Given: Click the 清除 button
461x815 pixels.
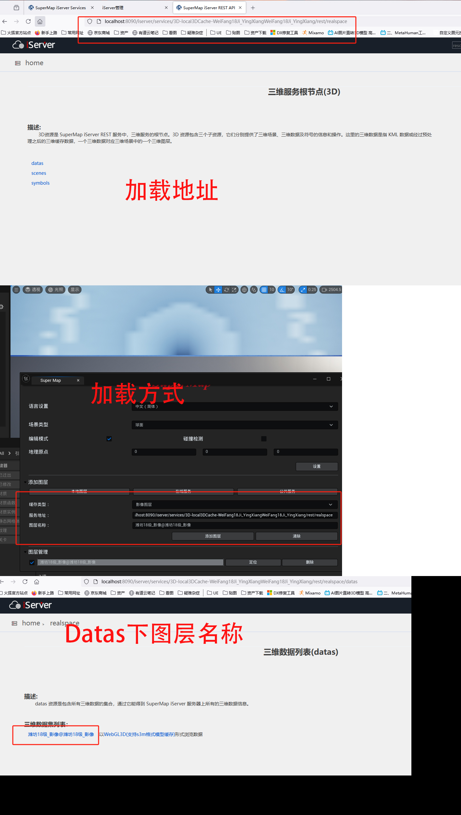Looking at the screenshot, I should click(297, 536).
